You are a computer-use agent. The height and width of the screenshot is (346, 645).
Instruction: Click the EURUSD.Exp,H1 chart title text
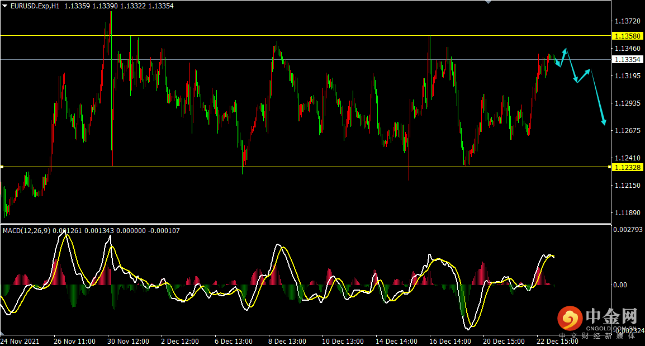point(35,6)
